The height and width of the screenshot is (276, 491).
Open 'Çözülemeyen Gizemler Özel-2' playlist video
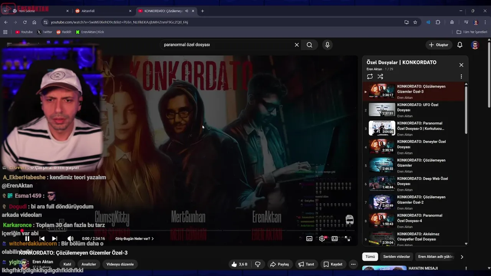pos(414,202)
